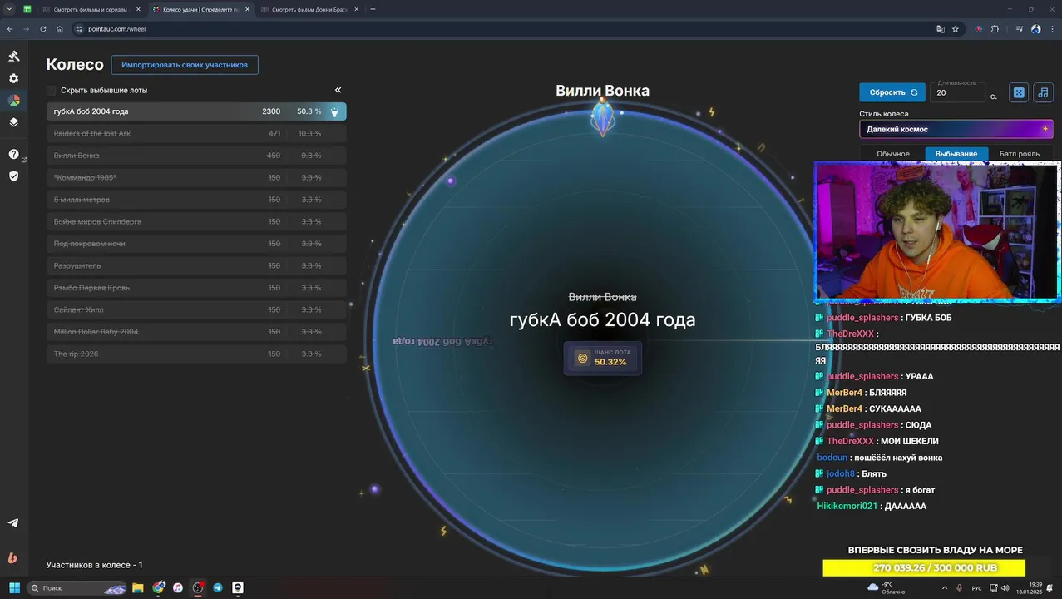Viewport: 1062px width, 599px height.
Task: Select the "Коммандо 1985" lot row
Action: 196,177
